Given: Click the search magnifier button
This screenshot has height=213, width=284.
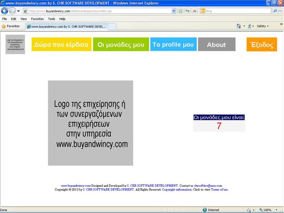Looking at the screenshot, I should point(275,11).
